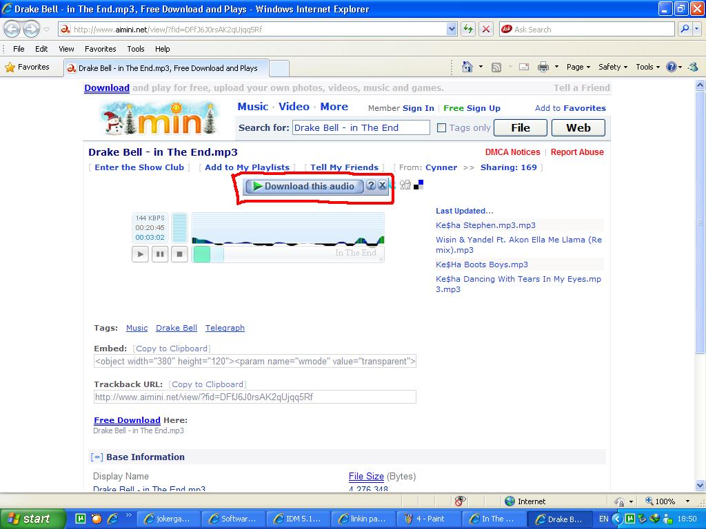Click the Drake Bell tag link
The image size is (706, 529).
(x=176, y=328)
